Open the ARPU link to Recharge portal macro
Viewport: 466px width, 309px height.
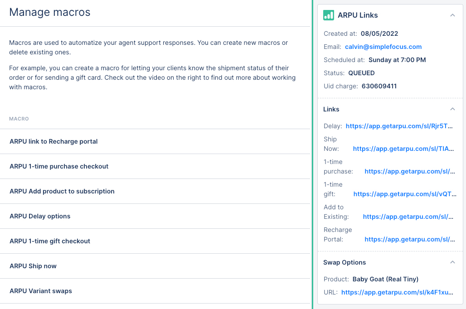point(53,141)
